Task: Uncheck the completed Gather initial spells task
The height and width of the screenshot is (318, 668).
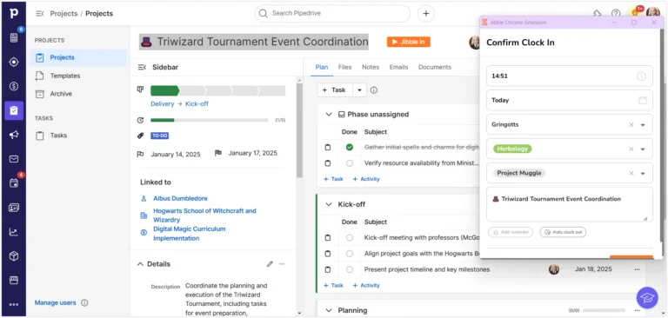Action: point(350,147)
